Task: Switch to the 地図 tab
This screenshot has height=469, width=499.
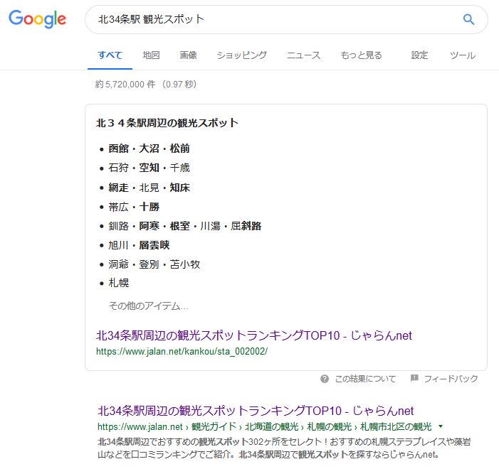Action: click(151, 55)
